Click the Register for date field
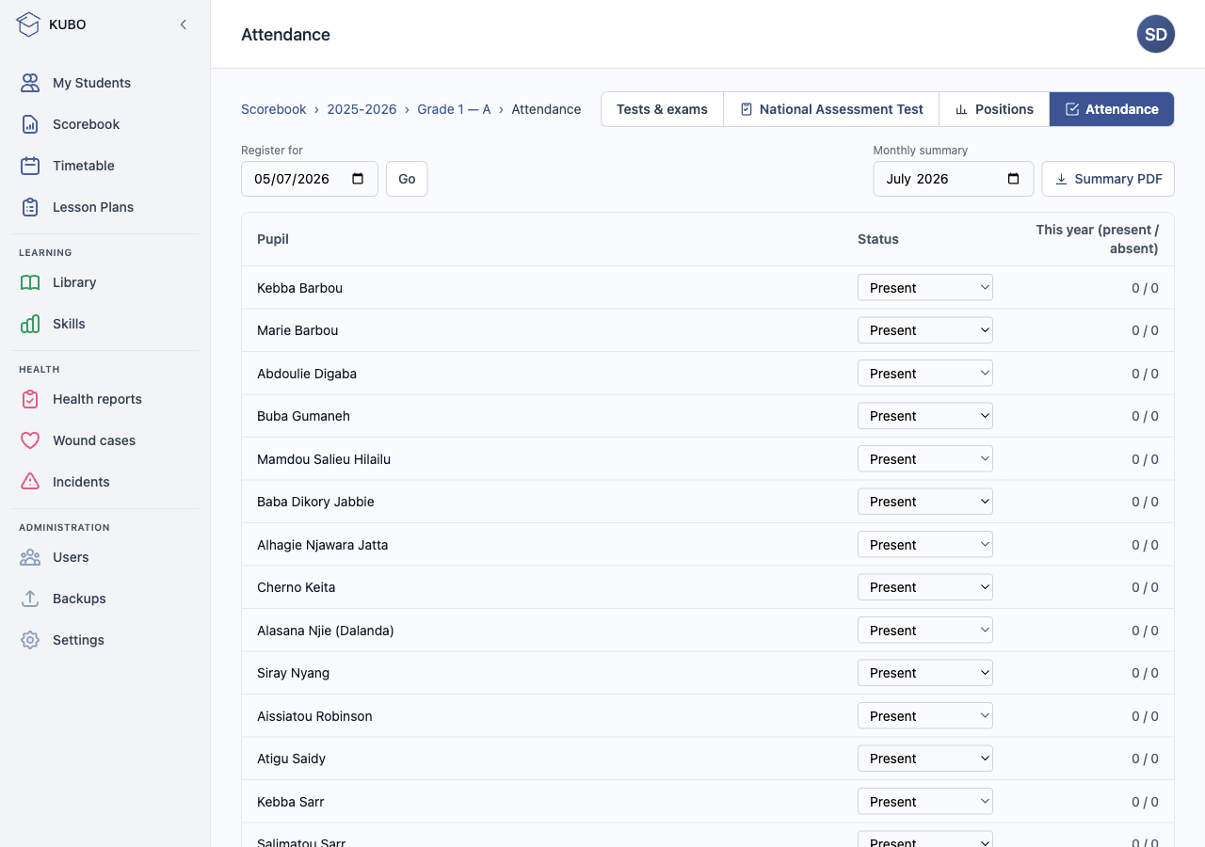 (x=310, y=179)
